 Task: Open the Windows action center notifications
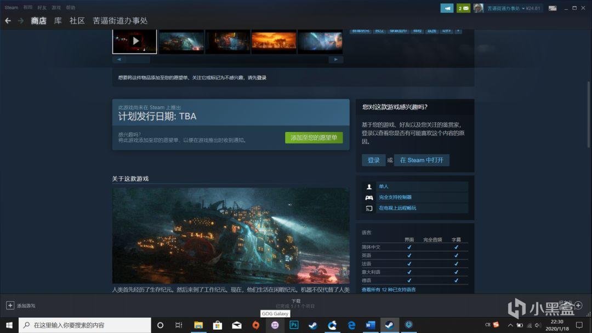click(579, 325)
